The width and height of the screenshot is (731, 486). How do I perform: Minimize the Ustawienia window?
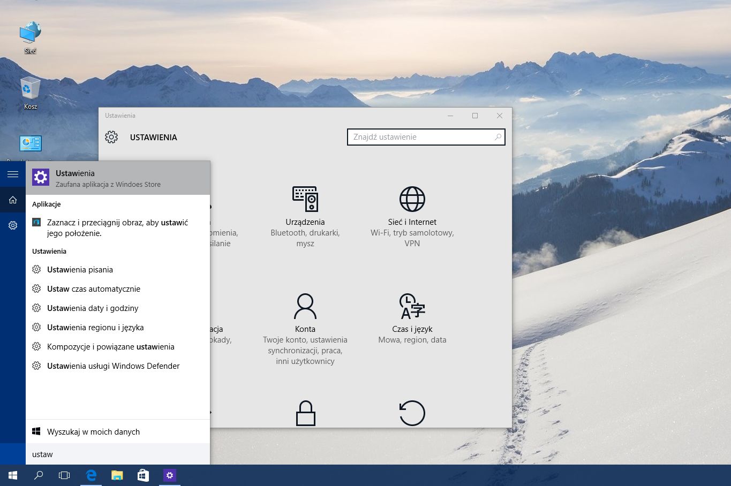tap(450, 116)
